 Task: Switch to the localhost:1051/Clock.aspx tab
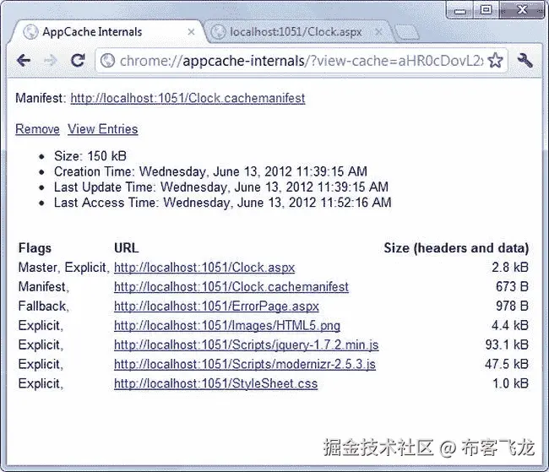(x=297, y=32)
